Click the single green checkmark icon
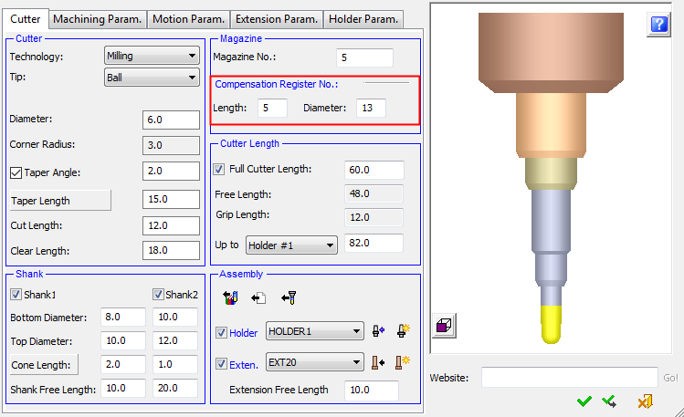 pos(584,401)
